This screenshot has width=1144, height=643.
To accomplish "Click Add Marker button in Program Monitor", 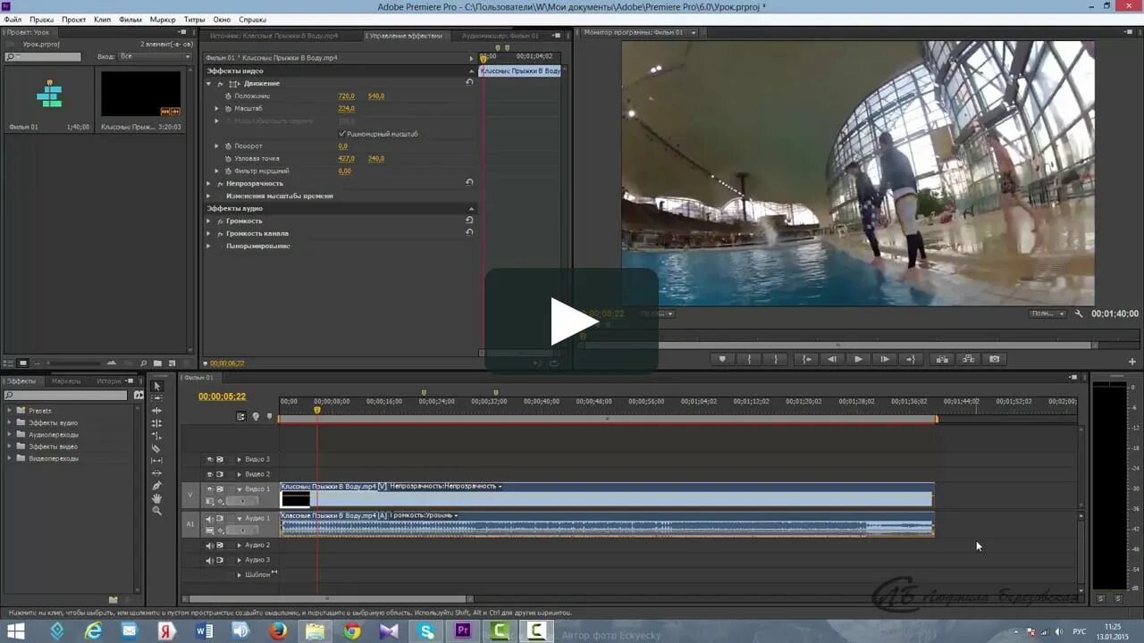I will coord(722,359).
